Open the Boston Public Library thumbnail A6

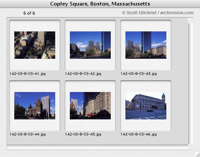pos(146,106)
